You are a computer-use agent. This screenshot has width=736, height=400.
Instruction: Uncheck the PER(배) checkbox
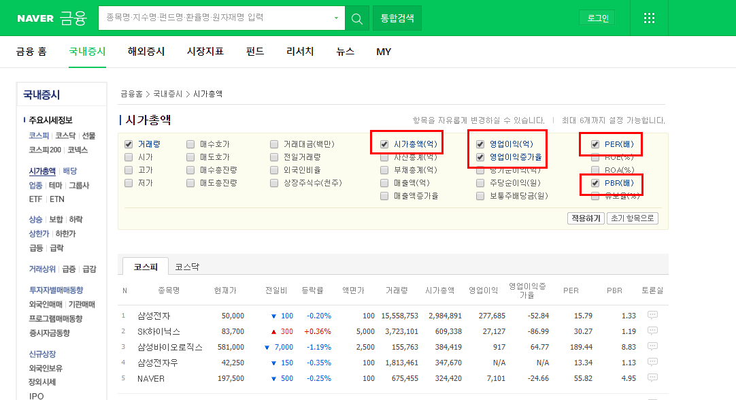(x=595, y=144)
